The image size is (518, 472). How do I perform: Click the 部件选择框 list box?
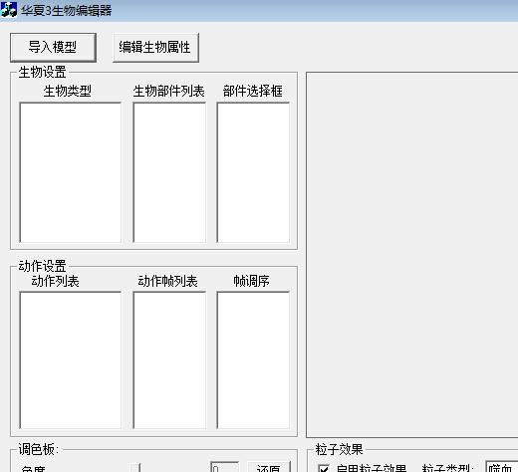[253, 172]
